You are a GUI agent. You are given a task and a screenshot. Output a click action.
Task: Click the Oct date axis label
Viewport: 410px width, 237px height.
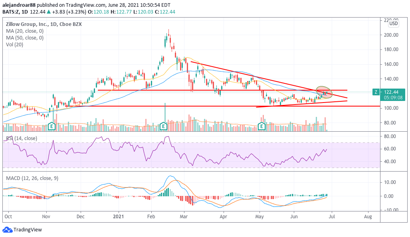point(8,217)
